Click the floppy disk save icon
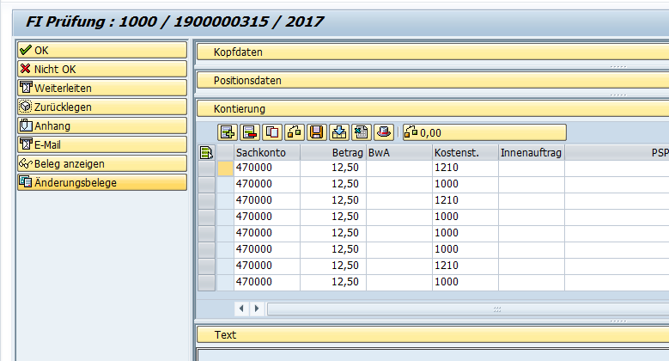Image resolution: width=669 pixels, height=361 pixels. tap(316, 132)
